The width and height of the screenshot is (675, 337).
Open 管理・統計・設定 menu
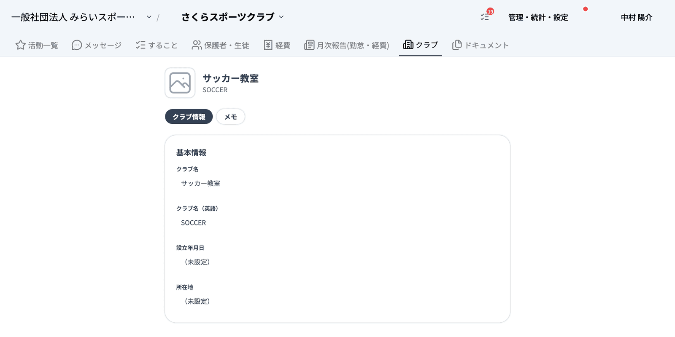tap(538, 17)
